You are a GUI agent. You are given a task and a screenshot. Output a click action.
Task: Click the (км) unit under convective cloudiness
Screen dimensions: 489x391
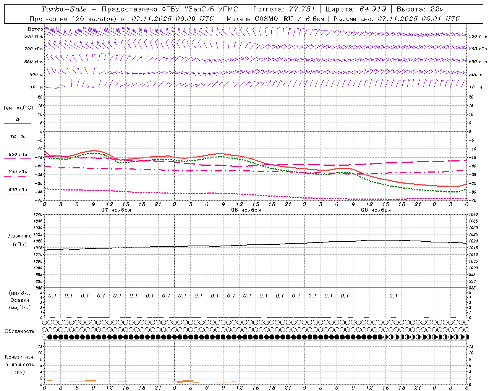pyautogui.click(x=20, y=372)
